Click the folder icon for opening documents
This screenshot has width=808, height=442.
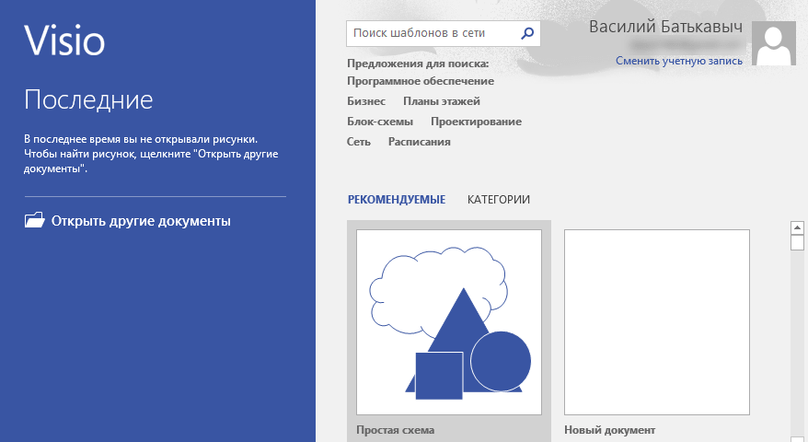[34, 221]
